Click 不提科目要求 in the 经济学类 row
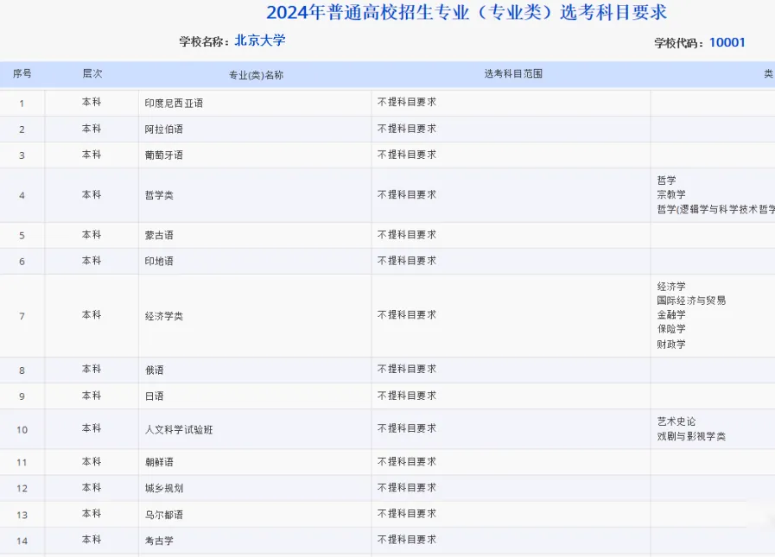The image size is (775, 557). click(x=407, y=314)
